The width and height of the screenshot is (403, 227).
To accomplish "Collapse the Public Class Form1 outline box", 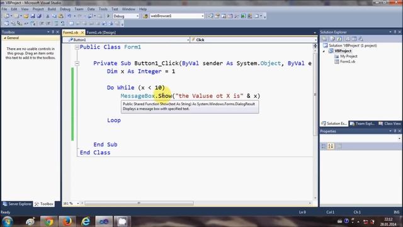I will (77, 47).
